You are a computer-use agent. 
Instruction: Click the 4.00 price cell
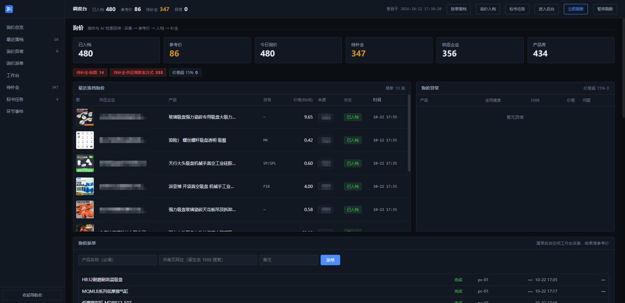click(308, 186)
